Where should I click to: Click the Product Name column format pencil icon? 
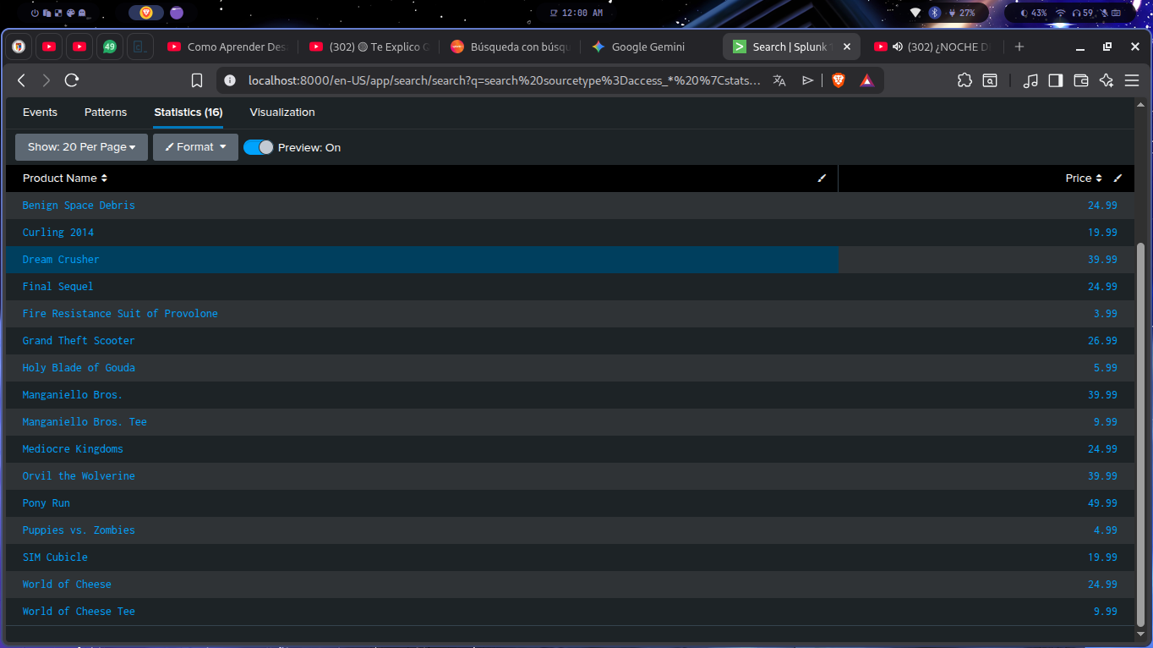(822, 178)
